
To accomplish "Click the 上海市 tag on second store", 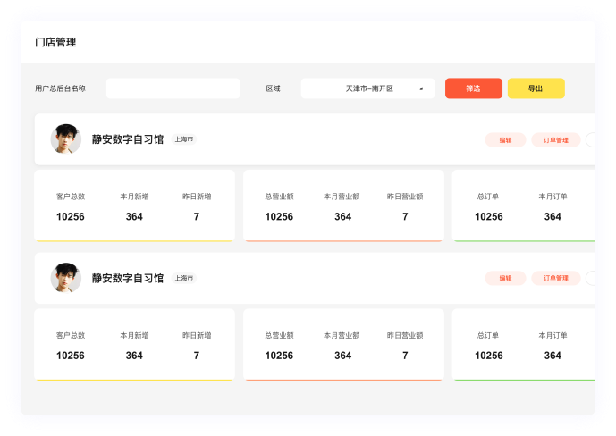I will coord(184,278).
